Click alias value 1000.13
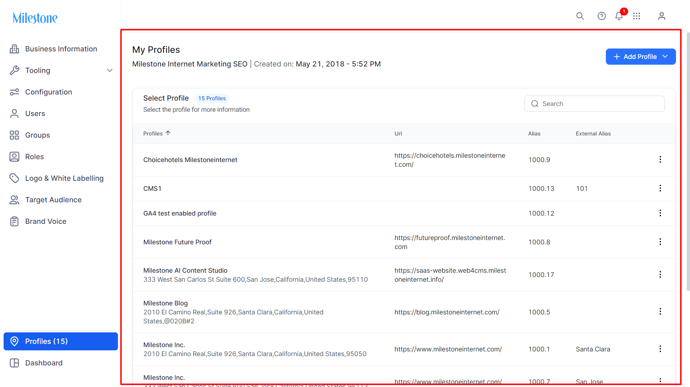The width and height of the screenshot is (690, 387). coord(541,189)
